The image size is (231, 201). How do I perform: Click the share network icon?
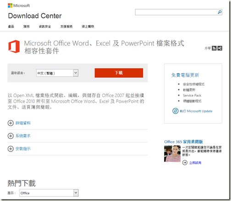pos(220,48)
